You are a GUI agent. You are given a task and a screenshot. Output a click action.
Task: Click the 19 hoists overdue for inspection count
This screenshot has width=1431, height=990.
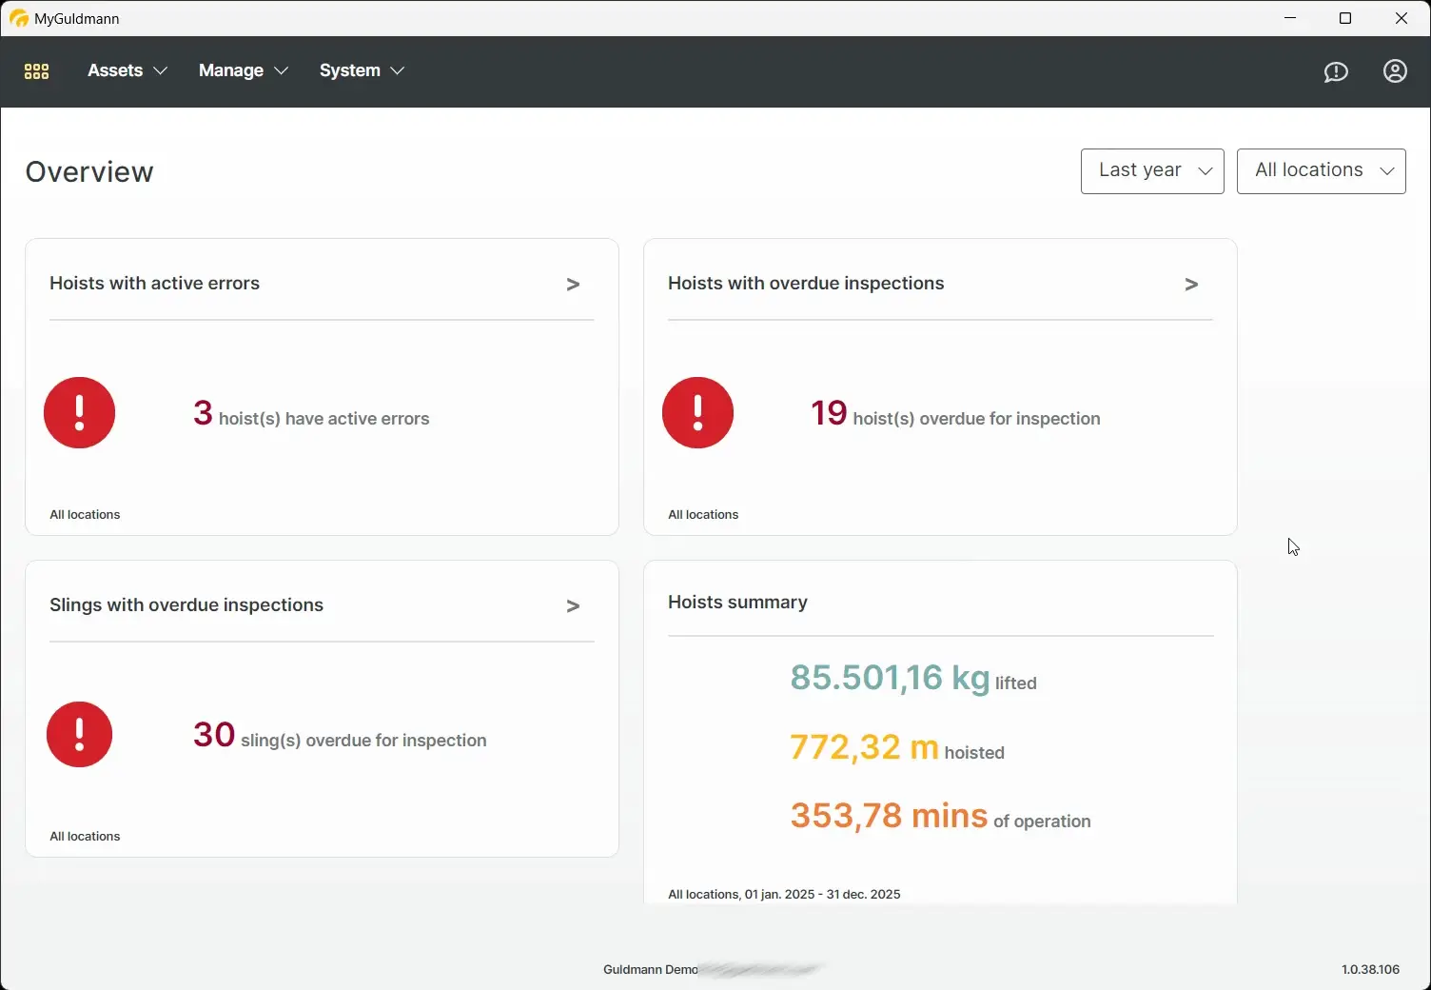(827, 412)
